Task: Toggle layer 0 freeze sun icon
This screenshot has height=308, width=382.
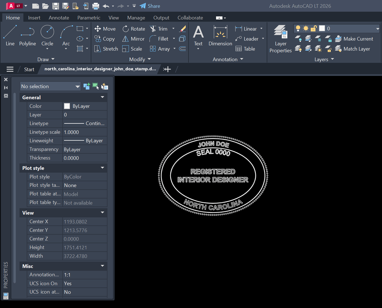Action: tap(306, 28)
